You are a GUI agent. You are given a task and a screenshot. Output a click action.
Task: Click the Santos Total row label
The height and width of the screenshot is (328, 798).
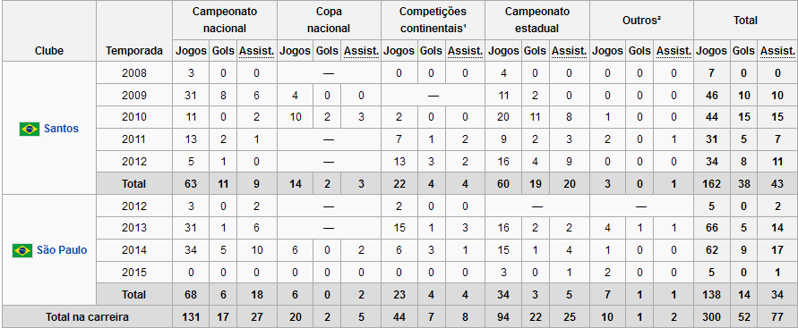click(134, 184)
